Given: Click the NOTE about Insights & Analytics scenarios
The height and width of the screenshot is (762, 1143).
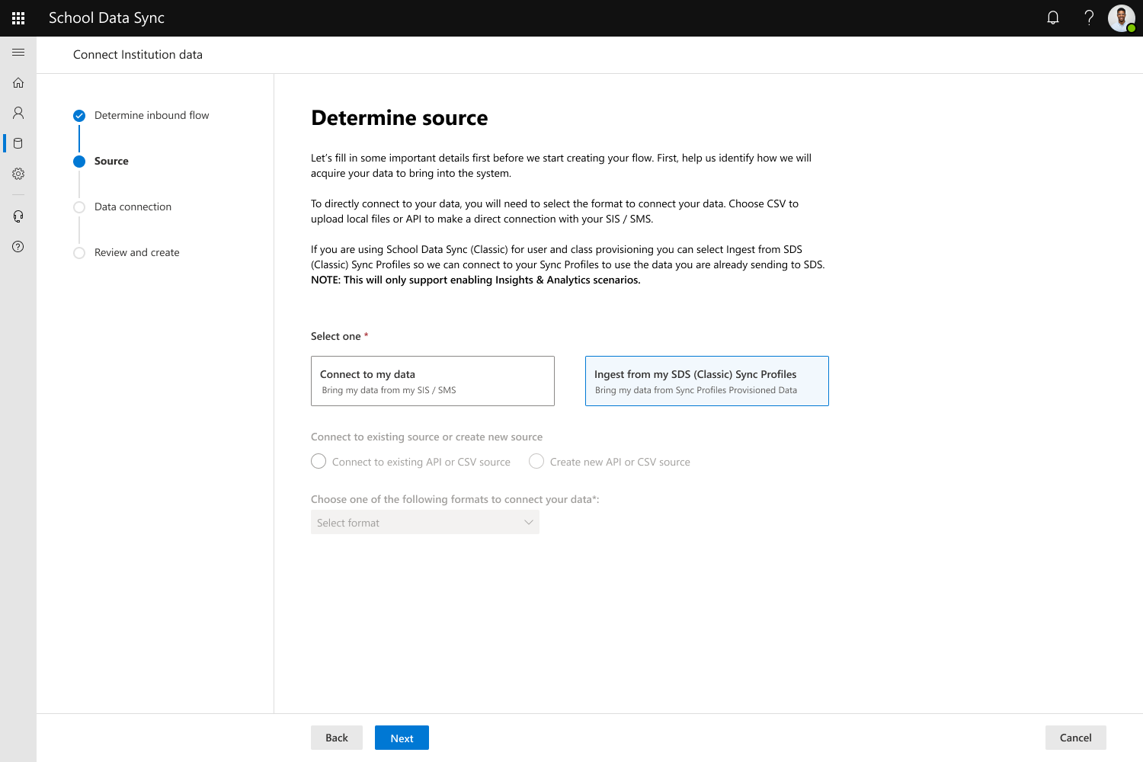Looking at the screenshot, I should point(475,280).
